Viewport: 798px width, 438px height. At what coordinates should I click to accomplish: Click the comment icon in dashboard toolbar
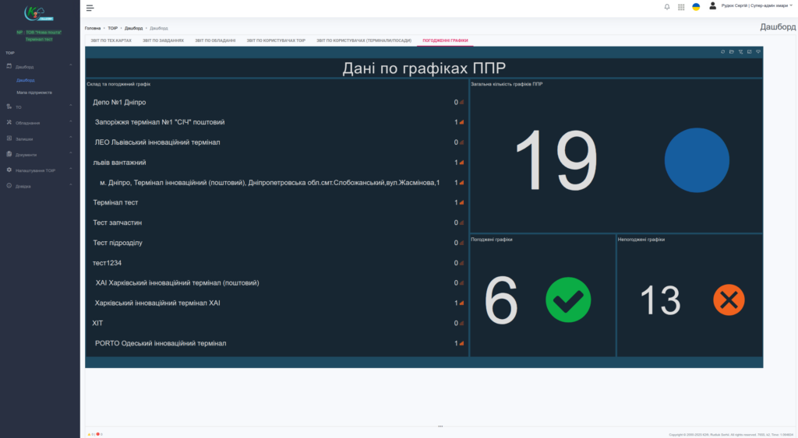click(x=758, y=52)
